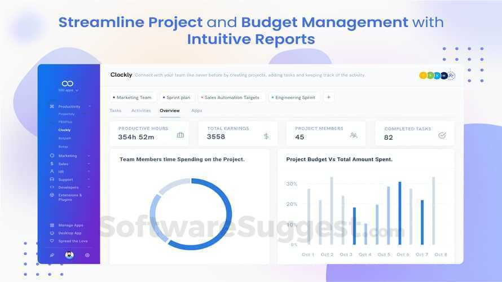This screenshot has height=282, width=502.
Task: Expand the Marketing section chevron
Action: click(x=89, y=156)
